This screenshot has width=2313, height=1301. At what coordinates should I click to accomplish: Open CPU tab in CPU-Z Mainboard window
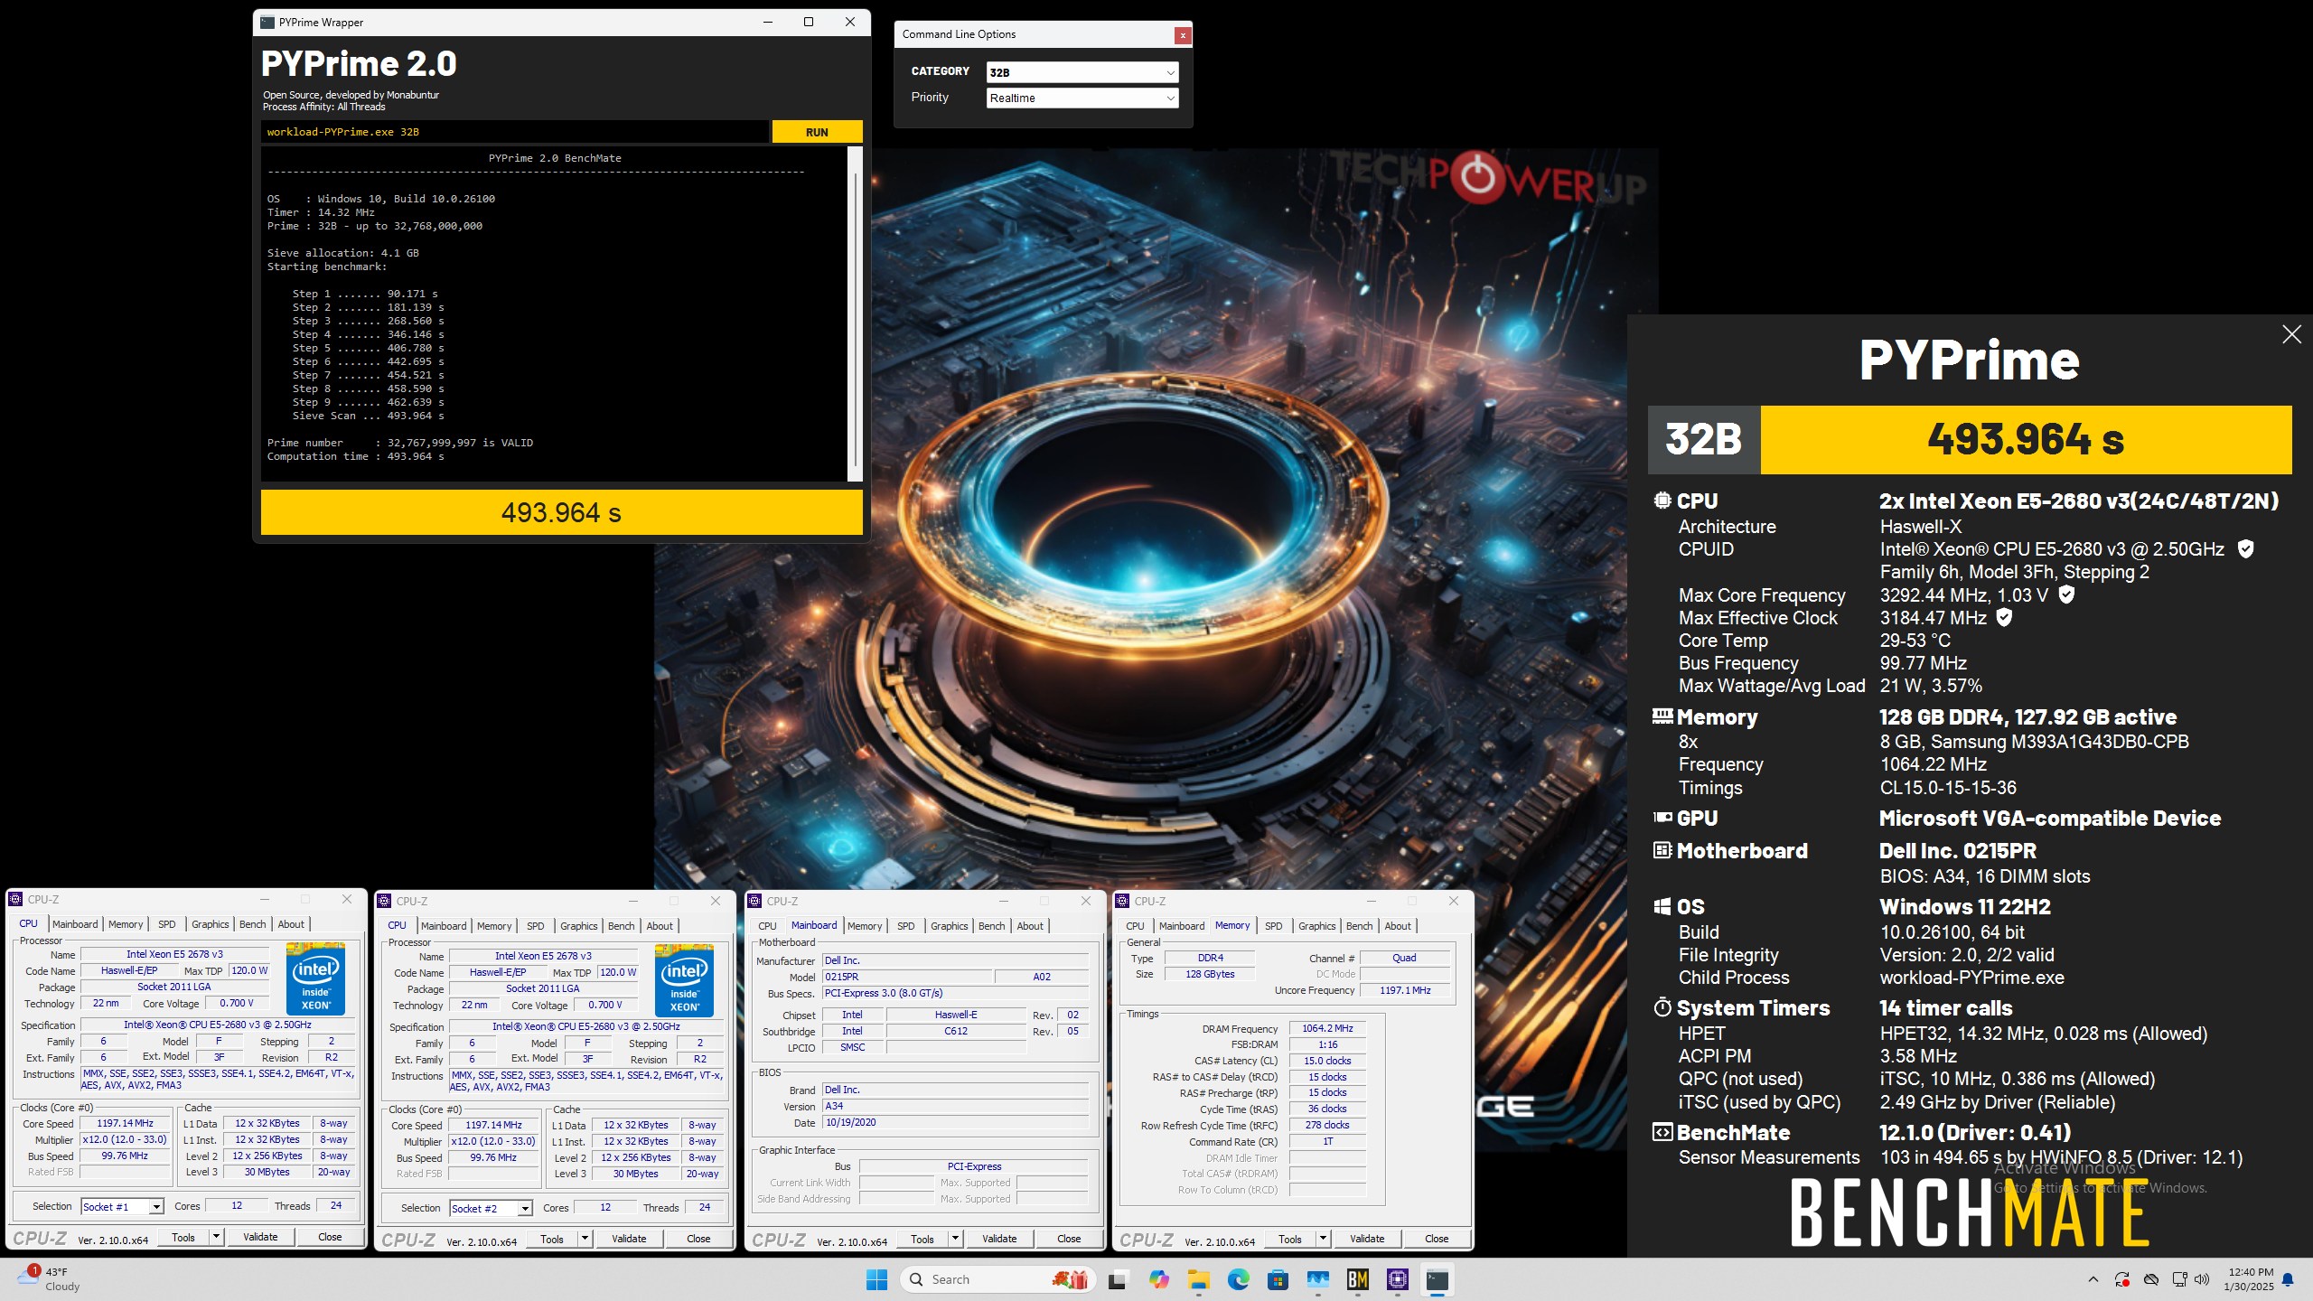[x=767, y=926]
